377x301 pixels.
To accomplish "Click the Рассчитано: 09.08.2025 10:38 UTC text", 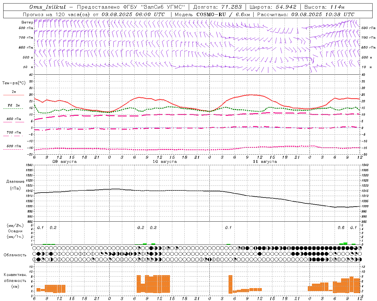I will pyautogui.click(x=306, y=14).
